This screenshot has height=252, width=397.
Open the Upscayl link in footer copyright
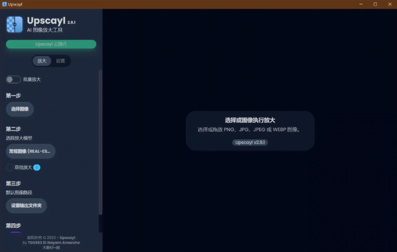coord(67,237)
